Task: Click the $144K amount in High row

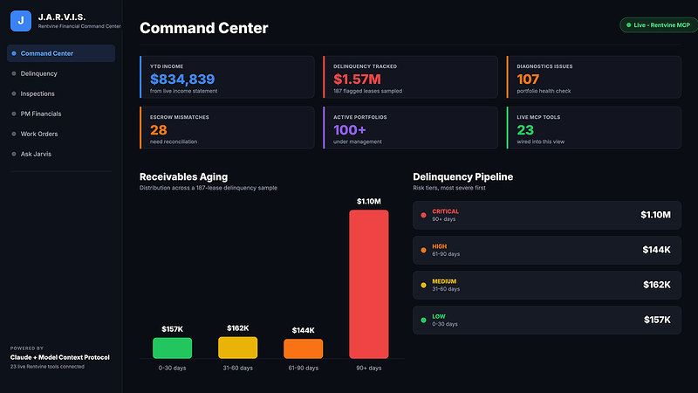Action: point(657,250)
